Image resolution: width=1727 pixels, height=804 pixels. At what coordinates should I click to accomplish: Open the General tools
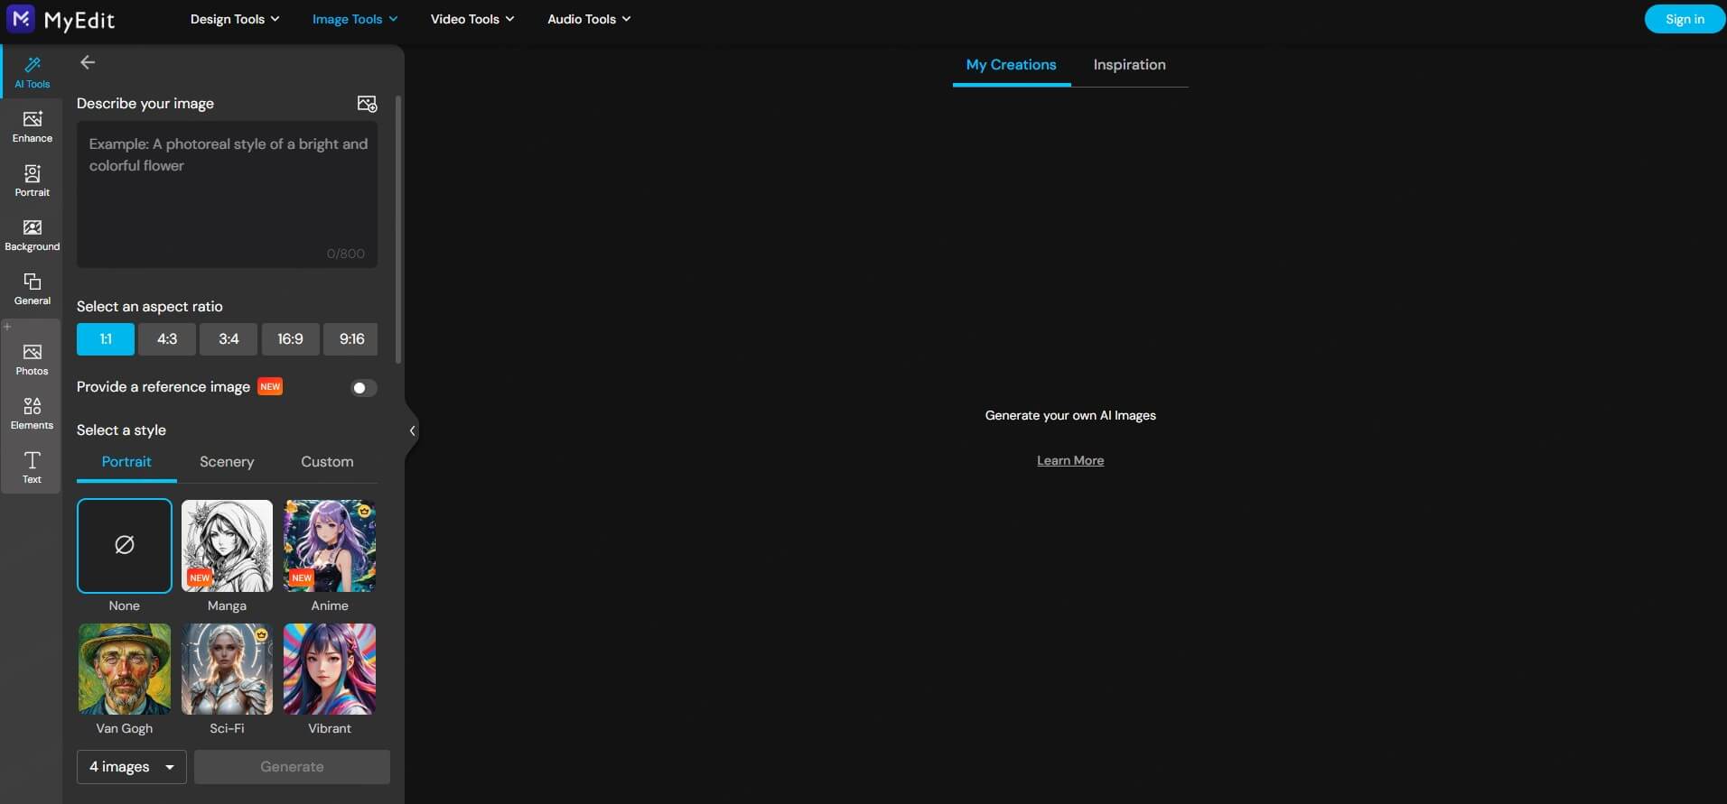33,289
